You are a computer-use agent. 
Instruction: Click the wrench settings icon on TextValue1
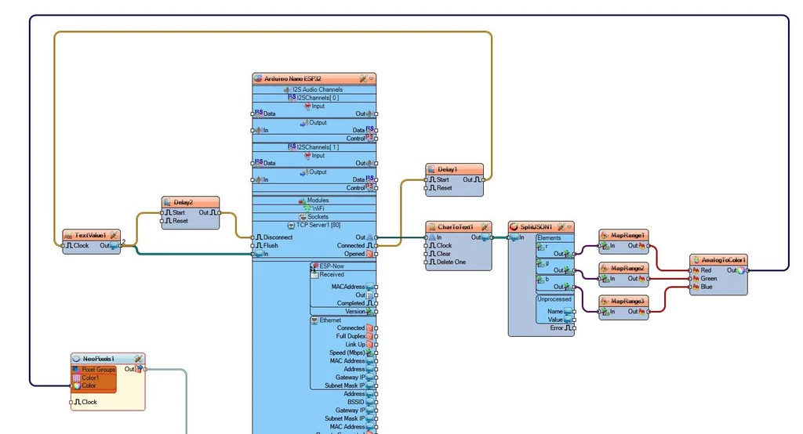pyautogui.click(x=113, y=235)
